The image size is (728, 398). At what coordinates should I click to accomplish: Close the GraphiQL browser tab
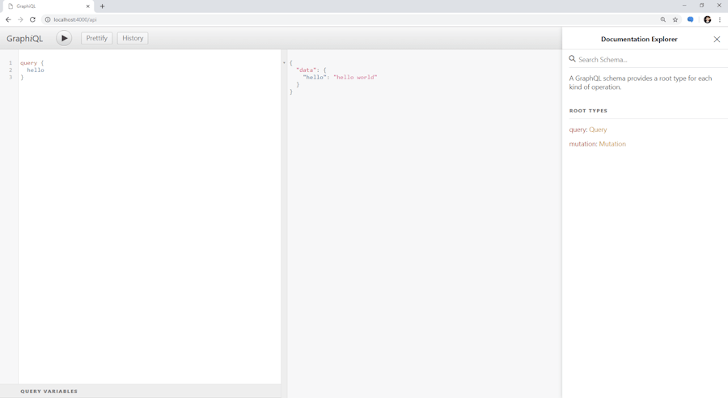(87, 6)
